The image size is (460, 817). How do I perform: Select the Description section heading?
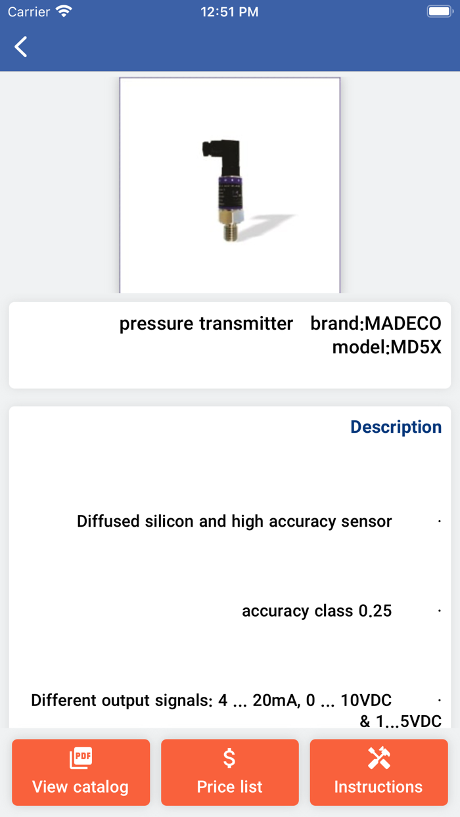coord(396,427)
